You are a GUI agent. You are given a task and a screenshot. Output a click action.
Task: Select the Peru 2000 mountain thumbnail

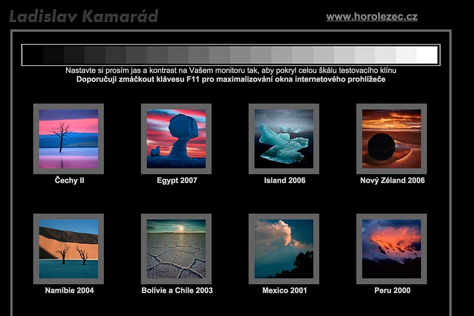[x=391, y=249]
